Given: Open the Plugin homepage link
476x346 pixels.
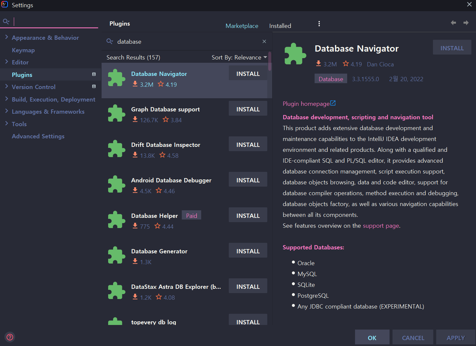Looking at the screenshot, I should tap(306, 104).
